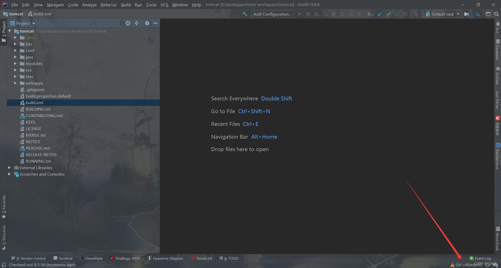This screenshot has width=501, height=268.
Task: Hide the Project panel with minus icon
Action: 156,23
